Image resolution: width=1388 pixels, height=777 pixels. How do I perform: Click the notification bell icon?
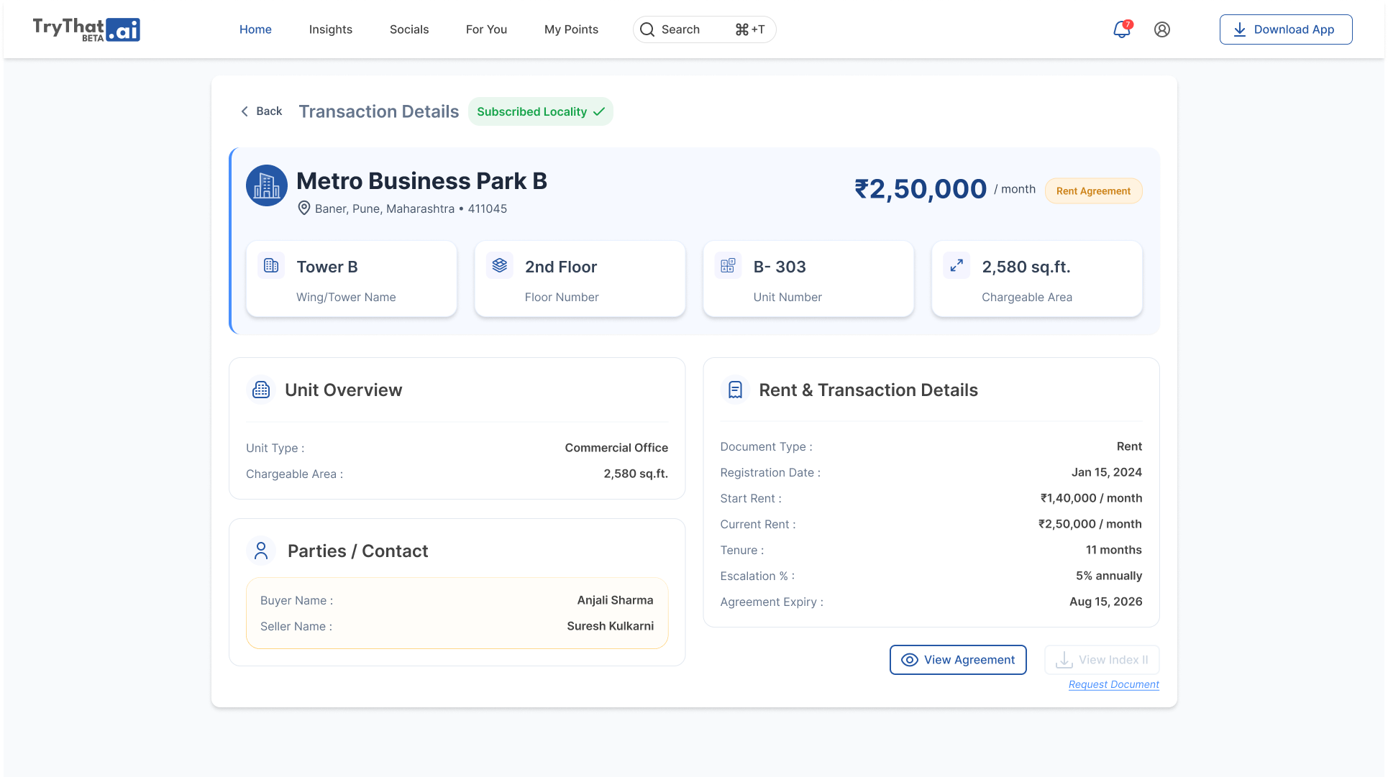coord(1121,29)
